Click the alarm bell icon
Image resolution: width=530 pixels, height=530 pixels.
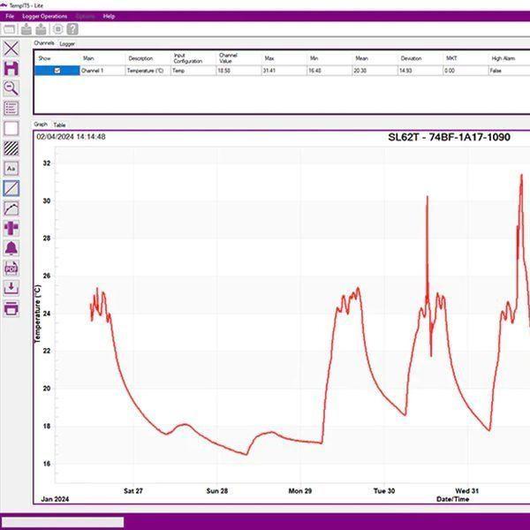coord(11,248)
